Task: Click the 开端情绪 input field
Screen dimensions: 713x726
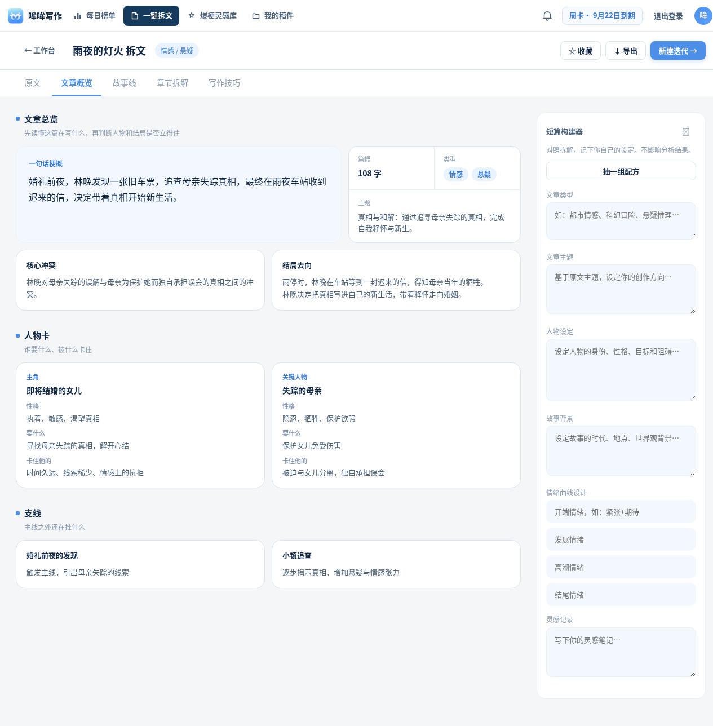Action: [621, 512]
